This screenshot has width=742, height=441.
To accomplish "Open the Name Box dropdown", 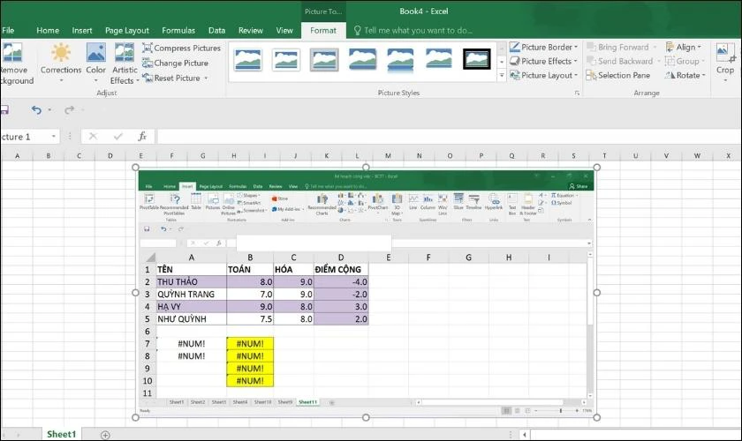I will [54, 137].
